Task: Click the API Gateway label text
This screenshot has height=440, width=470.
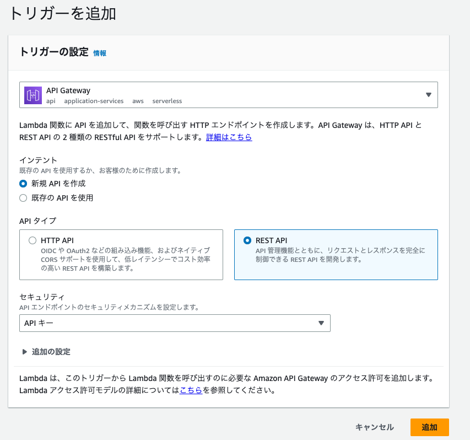Action: [68, 90]
